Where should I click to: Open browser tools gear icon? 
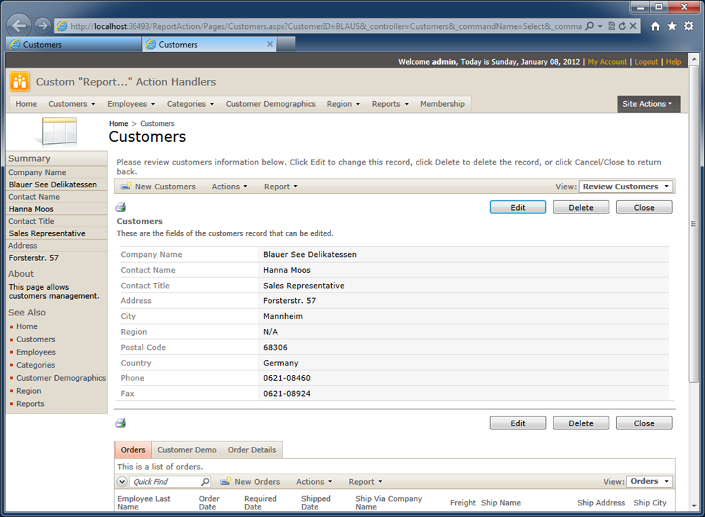[688, 26]
